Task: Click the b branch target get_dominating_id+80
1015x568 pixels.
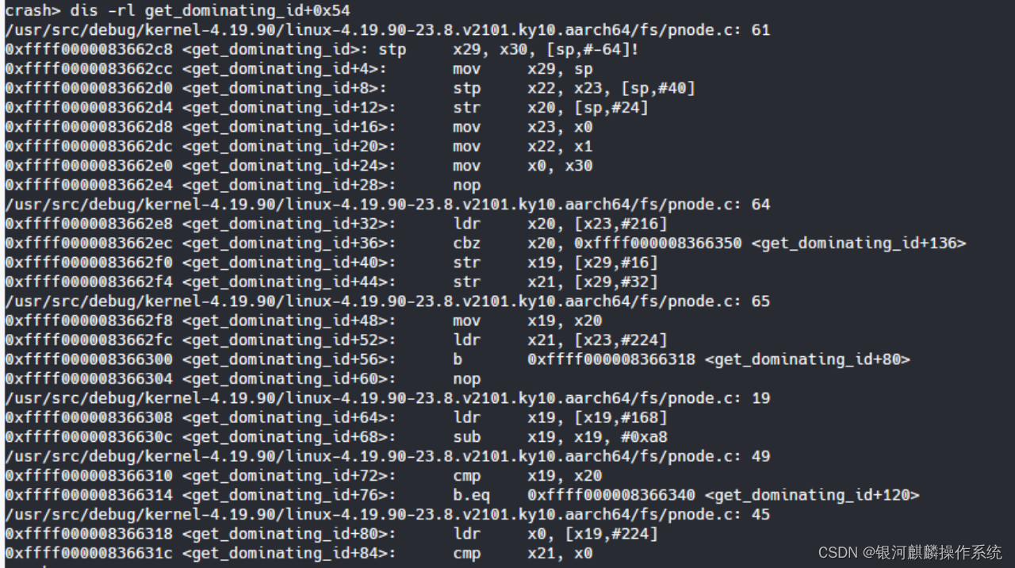Action: point(807,359)
